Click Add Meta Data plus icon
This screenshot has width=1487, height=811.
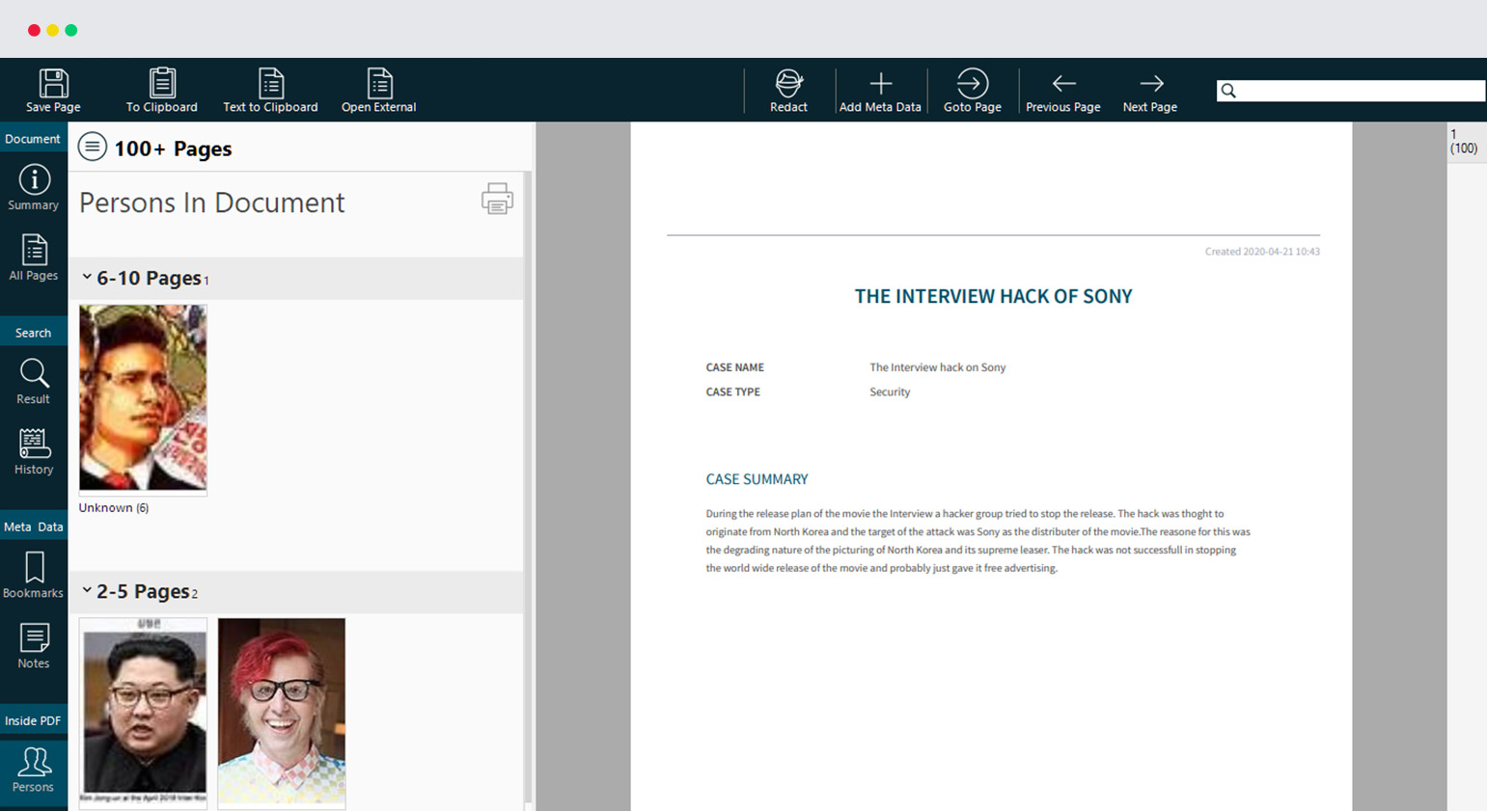tap(880, 84)
